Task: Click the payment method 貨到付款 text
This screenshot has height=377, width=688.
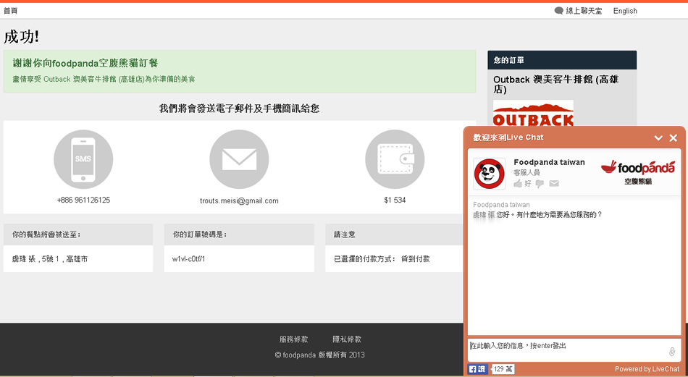Action: pyautogui.click(x=415, y=259)
